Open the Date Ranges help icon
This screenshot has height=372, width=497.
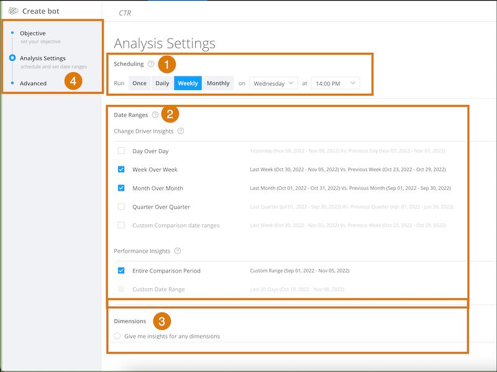(x=155, y=115)
